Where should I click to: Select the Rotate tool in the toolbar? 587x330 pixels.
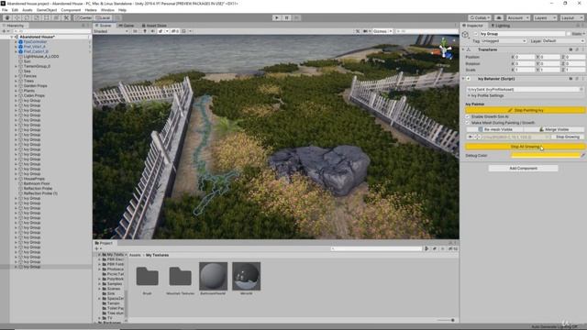point(27,17)
